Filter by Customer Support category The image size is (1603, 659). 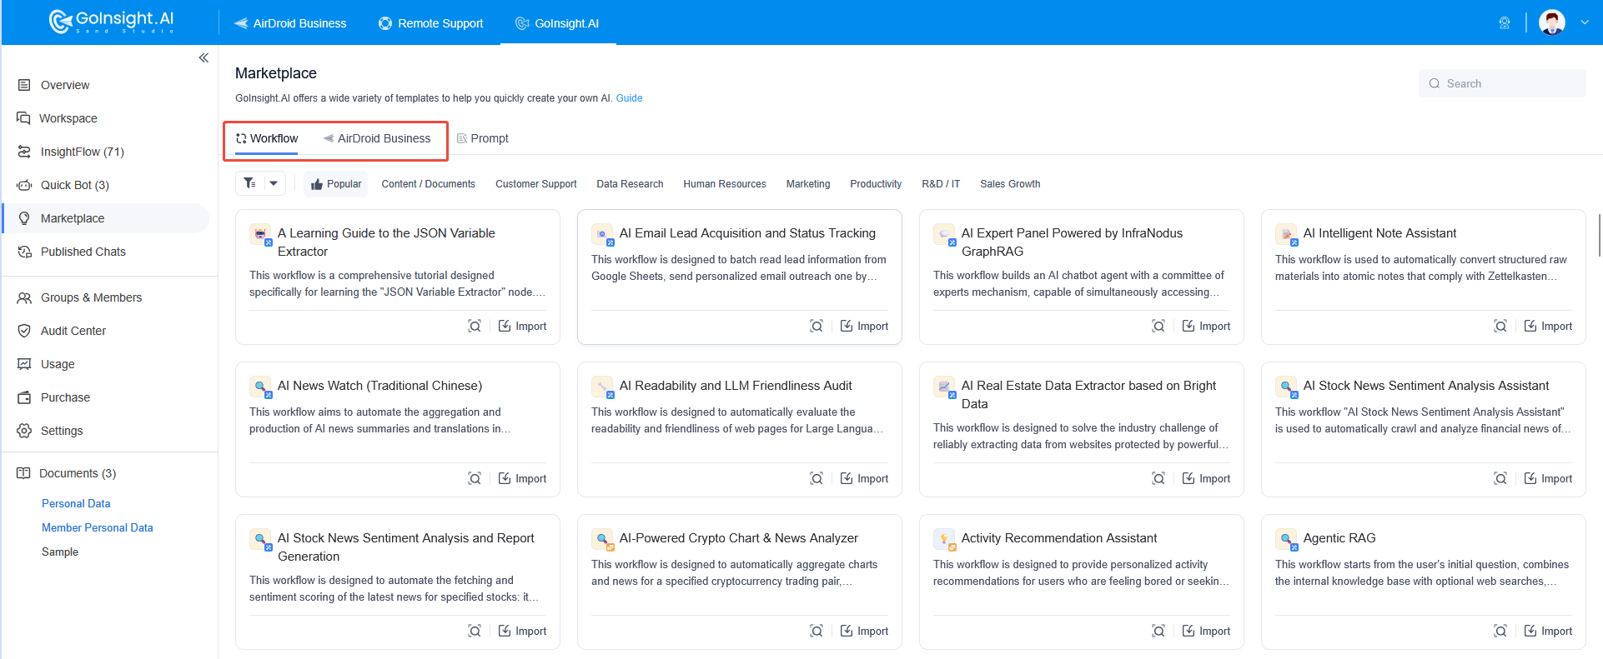535,184
